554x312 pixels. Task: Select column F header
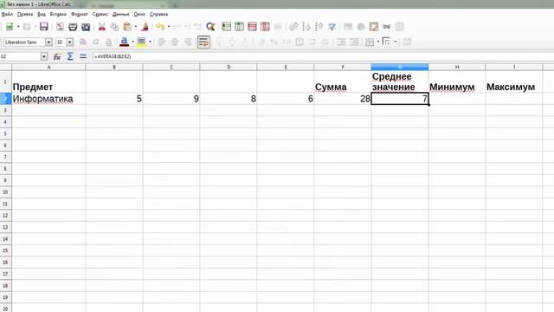pos(343,67)
